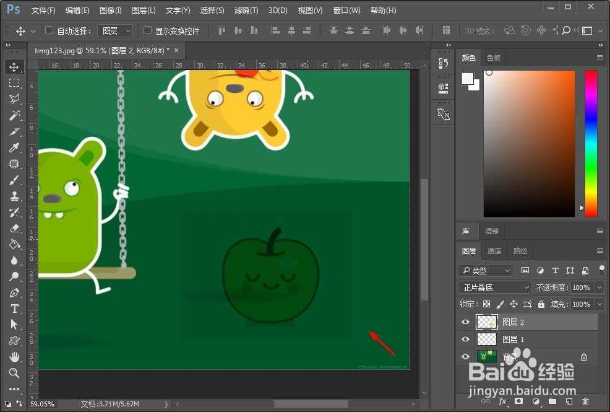
Task: Open the layers panel options menu
Action: pyautogui.click(x=600, y=250)
